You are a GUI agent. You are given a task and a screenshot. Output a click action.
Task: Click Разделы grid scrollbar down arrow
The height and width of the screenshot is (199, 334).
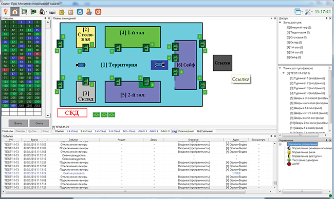pos(48,115)
